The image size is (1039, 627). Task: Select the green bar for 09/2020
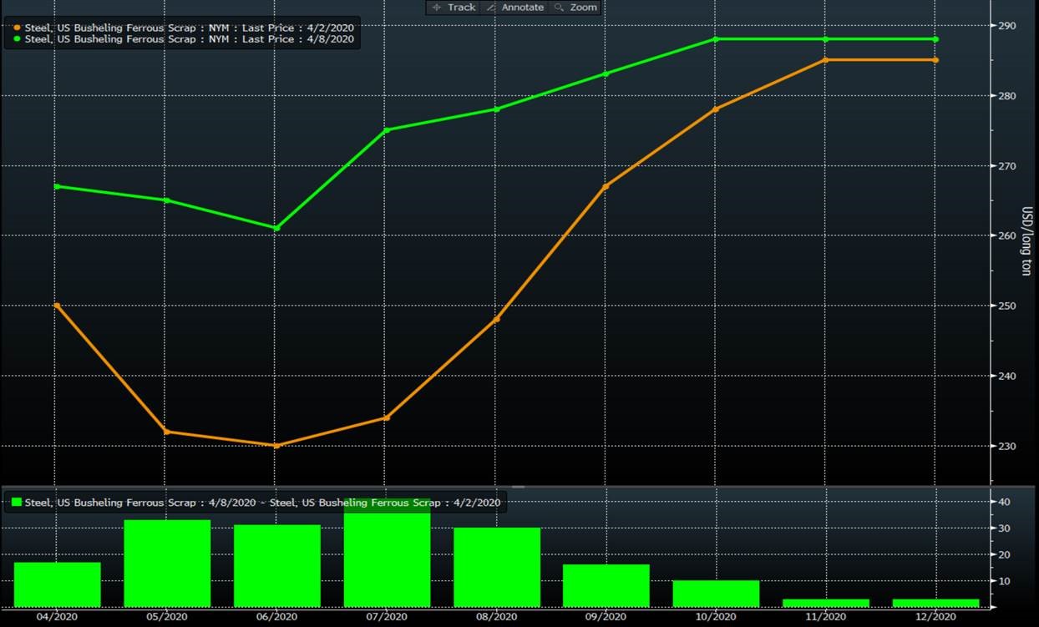[x=606, y=585]
